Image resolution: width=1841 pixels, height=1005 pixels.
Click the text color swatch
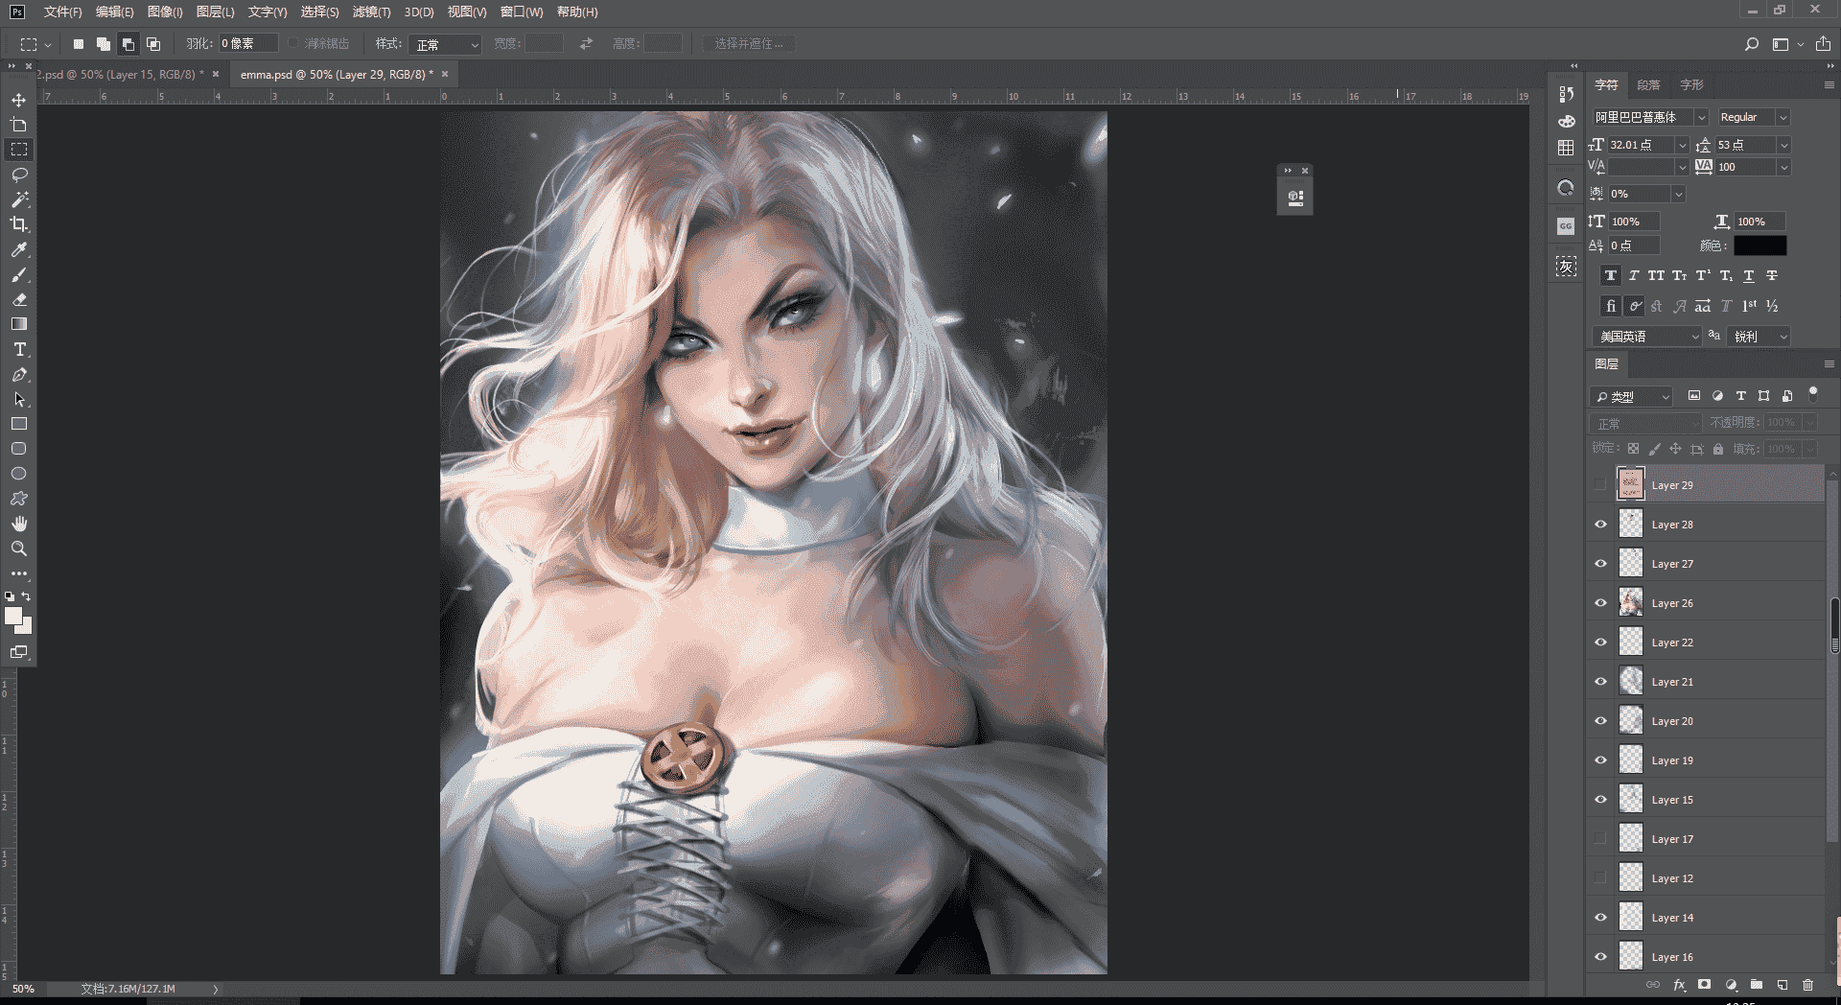[x=1759, y=245]
